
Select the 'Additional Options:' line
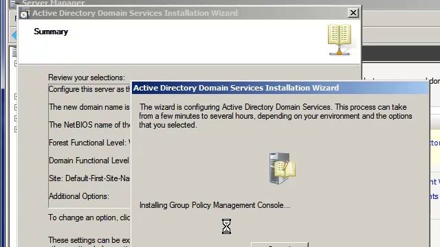(79, 196)
